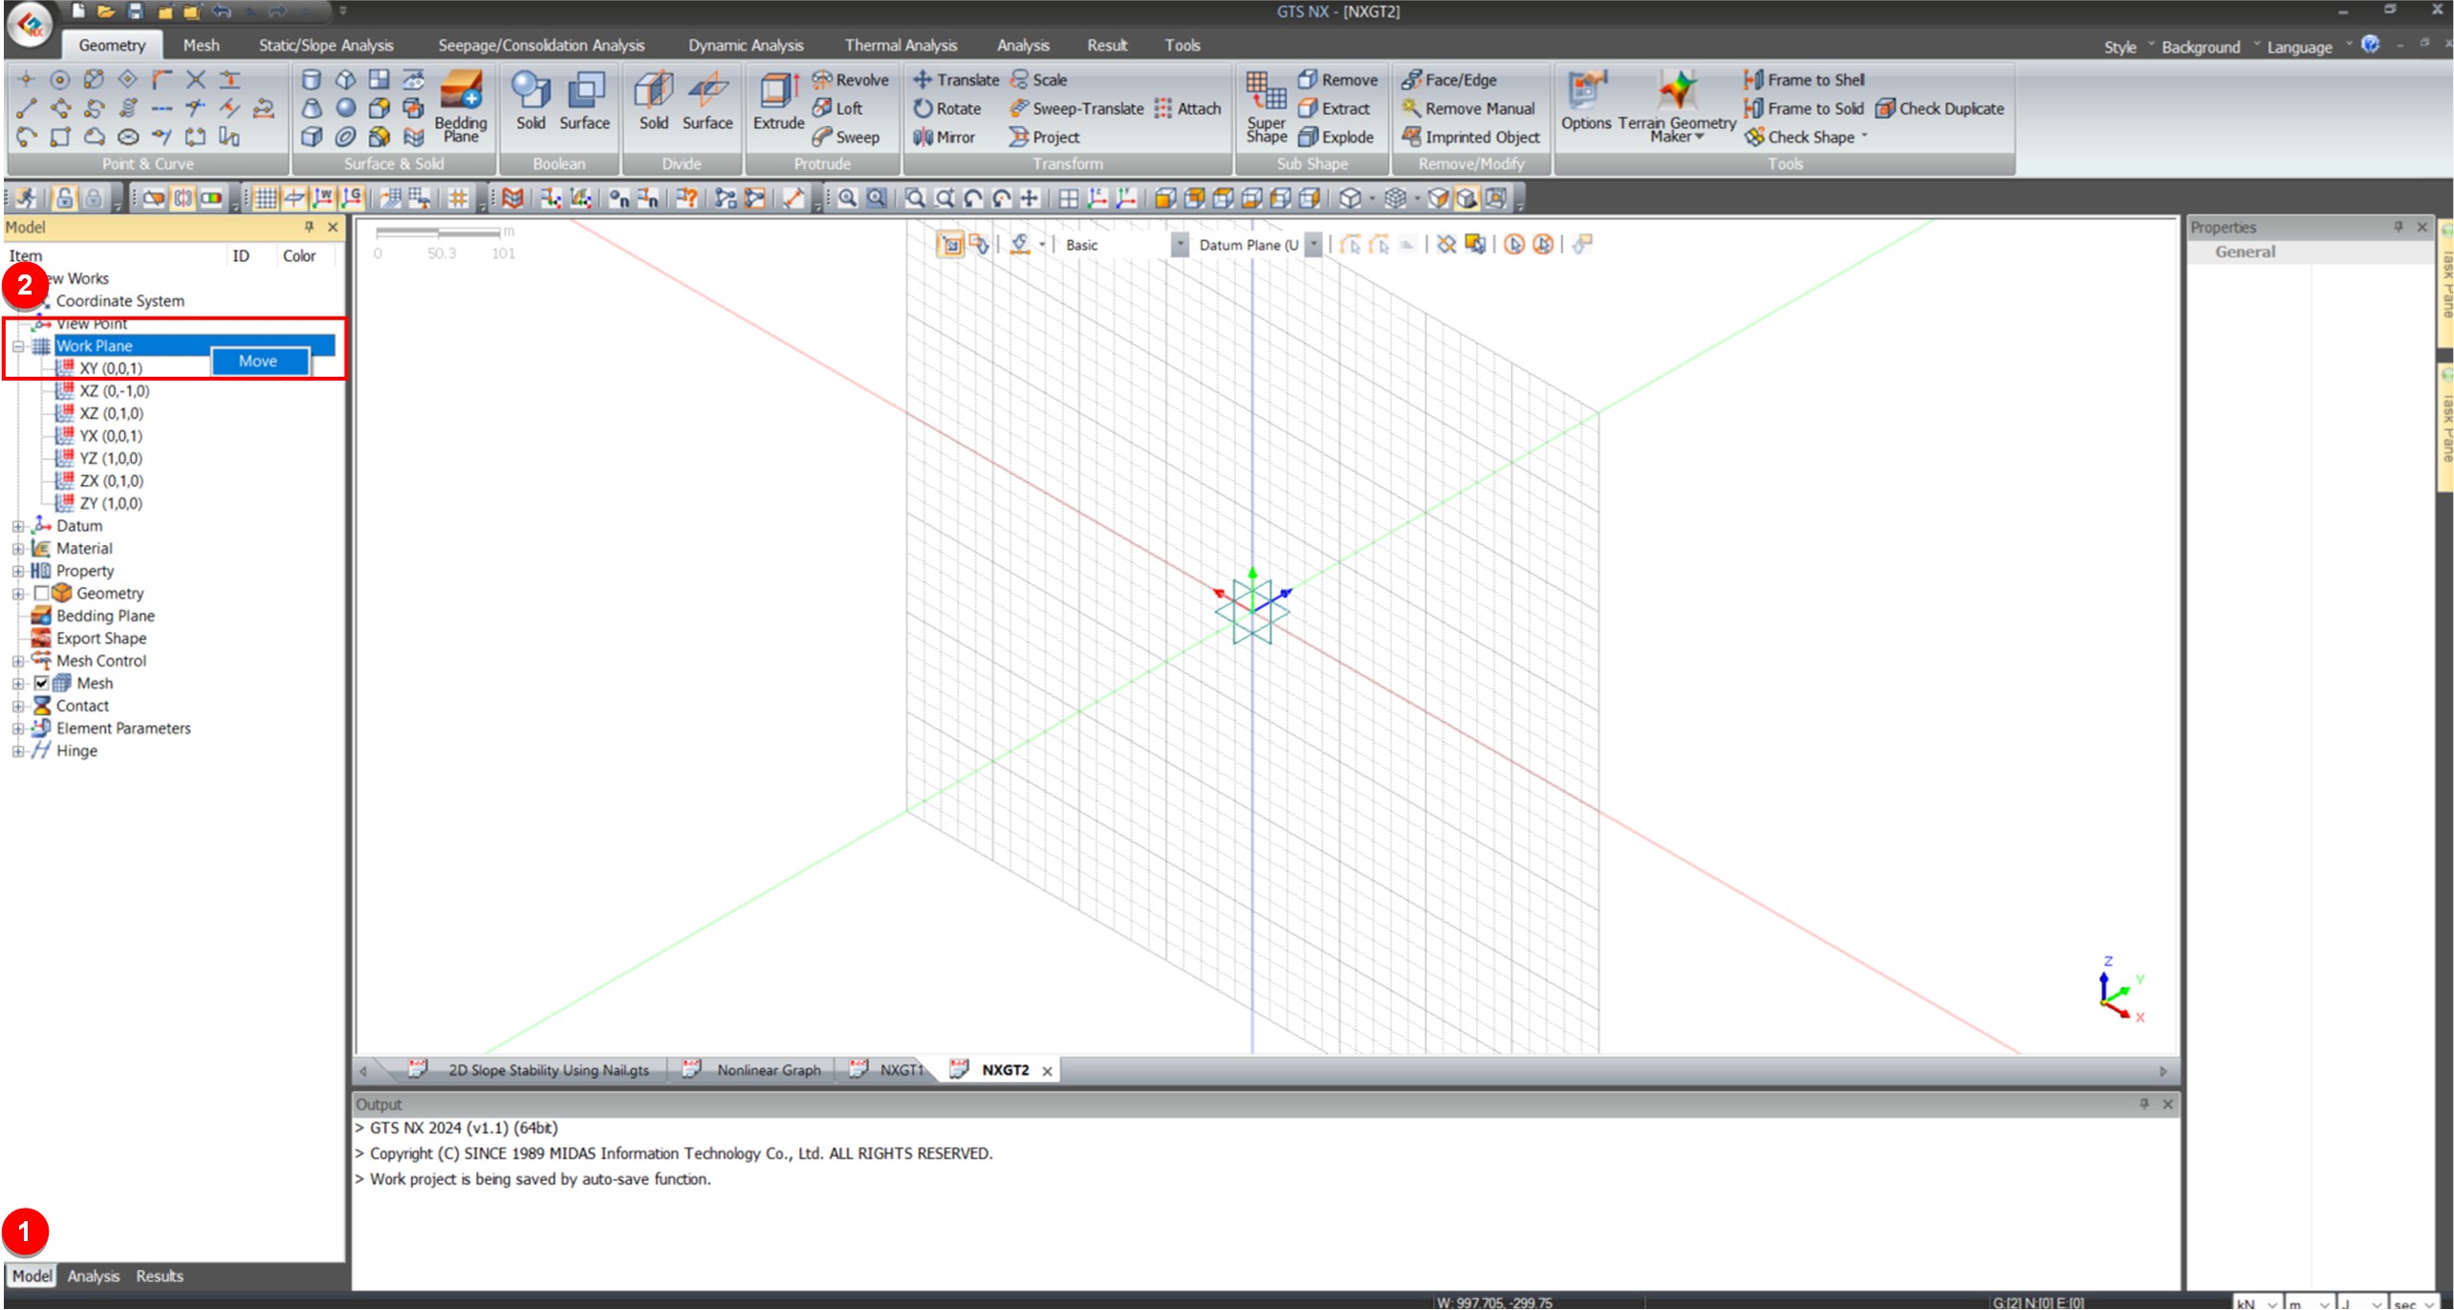Image resolution: width=2454 pixels, height=1310 pixels.
Task: Click the Project transform tool
Action: 1045,137
